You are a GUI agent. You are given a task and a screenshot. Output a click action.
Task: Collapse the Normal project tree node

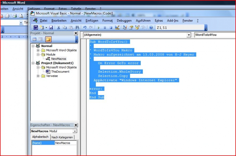33,46
